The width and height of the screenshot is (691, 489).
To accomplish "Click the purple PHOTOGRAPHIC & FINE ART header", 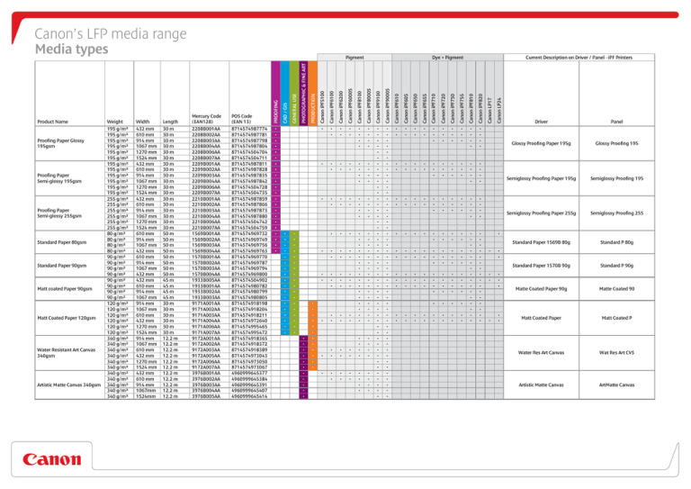I will [303, 94].
